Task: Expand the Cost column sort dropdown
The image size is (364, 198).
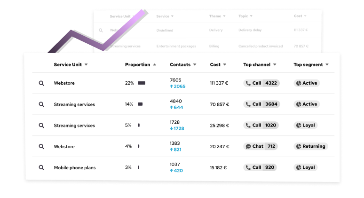Action: (x=225, y=64)
